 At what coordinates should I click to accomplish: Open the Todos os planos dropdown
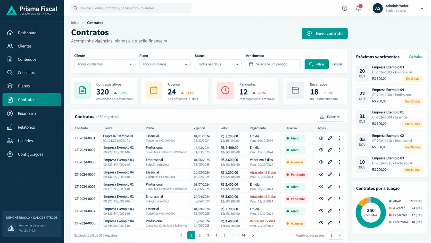[165, 64]
